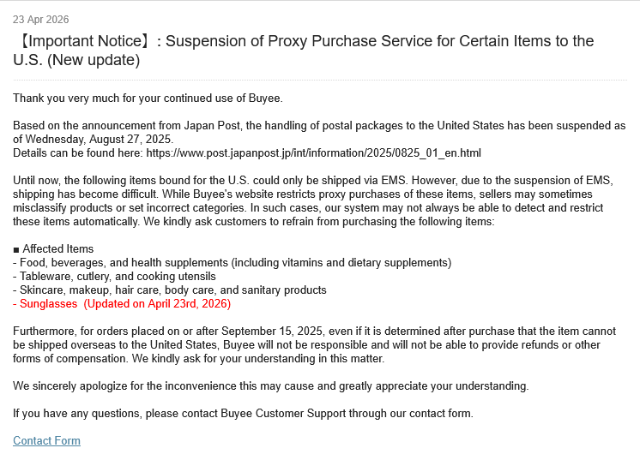Click the Tableware, cutlery, and cooking utensils item

tap(114, 276)
